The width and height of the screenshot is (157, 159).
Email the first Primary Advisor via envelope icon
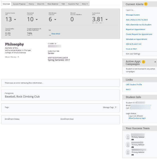pyautogui.click(x=132, y=139)
